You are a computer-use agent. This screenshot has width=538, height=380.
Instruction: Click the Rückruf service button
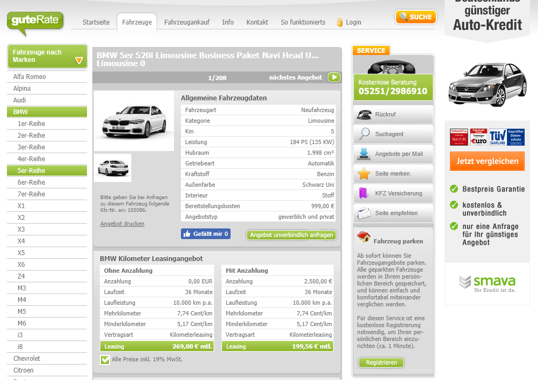click(x=393, y=114)
